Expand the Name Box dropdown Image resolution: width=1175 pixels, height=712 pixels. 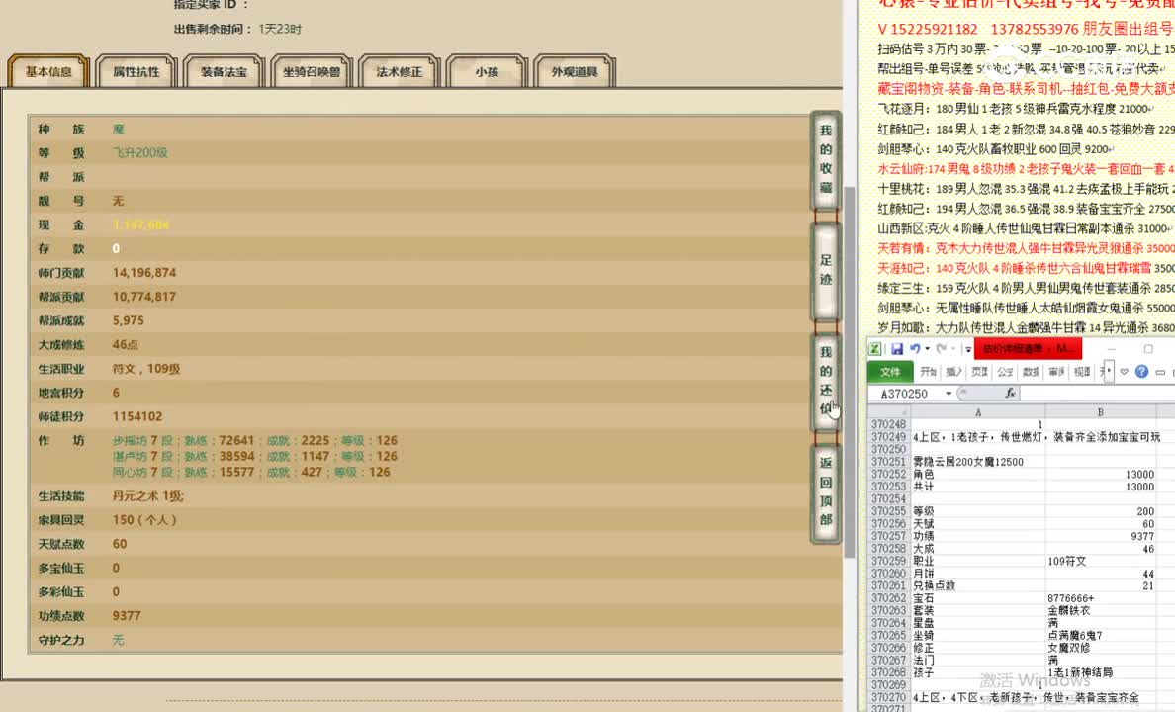(x=949, y=394)
